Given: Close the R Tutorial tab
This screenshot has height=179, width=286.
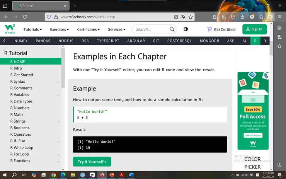Looking at the screenshot, I should click(x=65, y=6).
